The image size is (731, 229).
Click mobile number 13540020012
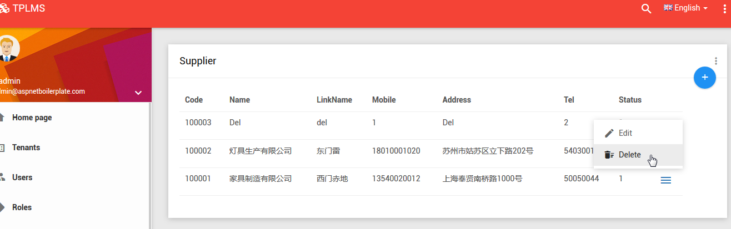396,179
